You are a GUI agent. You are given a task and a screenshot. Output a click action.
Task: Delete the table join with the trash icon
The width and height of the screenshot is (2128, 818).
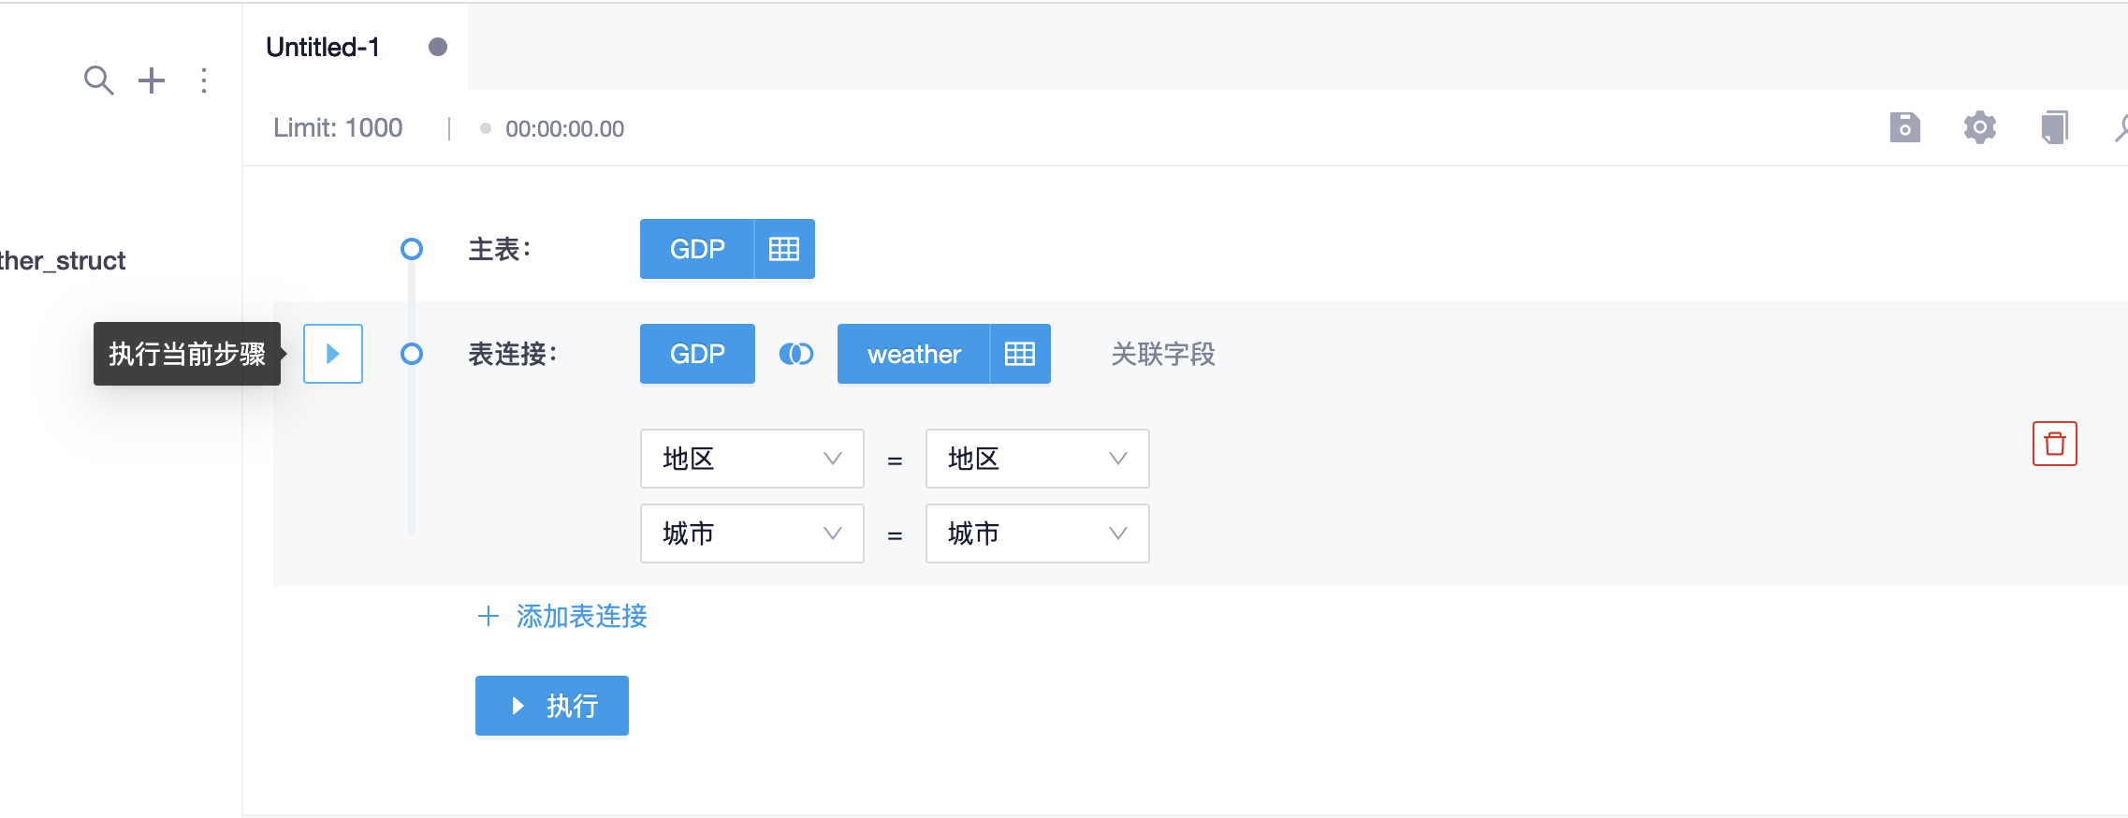[x=2054, y=444]
